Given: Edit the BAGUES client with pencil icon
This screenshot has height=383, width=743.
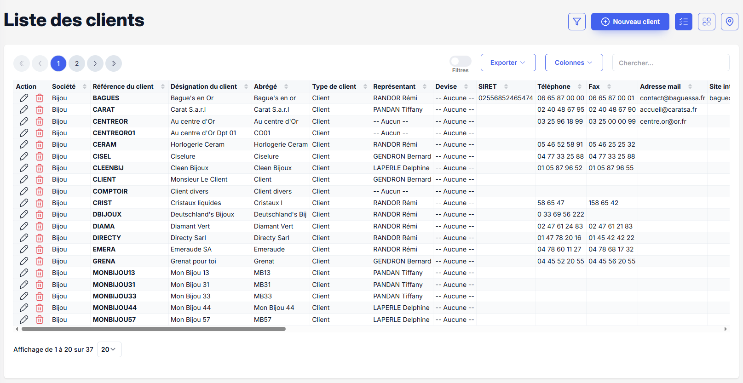Looking at the screenshot, I should [24, 98].
